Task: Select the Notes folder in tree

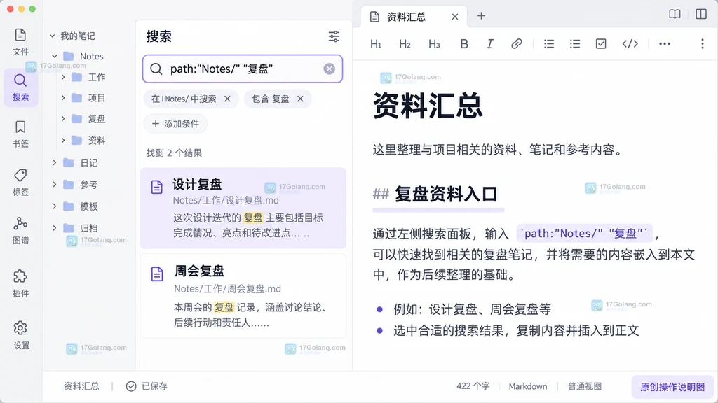Action: tap(83, 56)
